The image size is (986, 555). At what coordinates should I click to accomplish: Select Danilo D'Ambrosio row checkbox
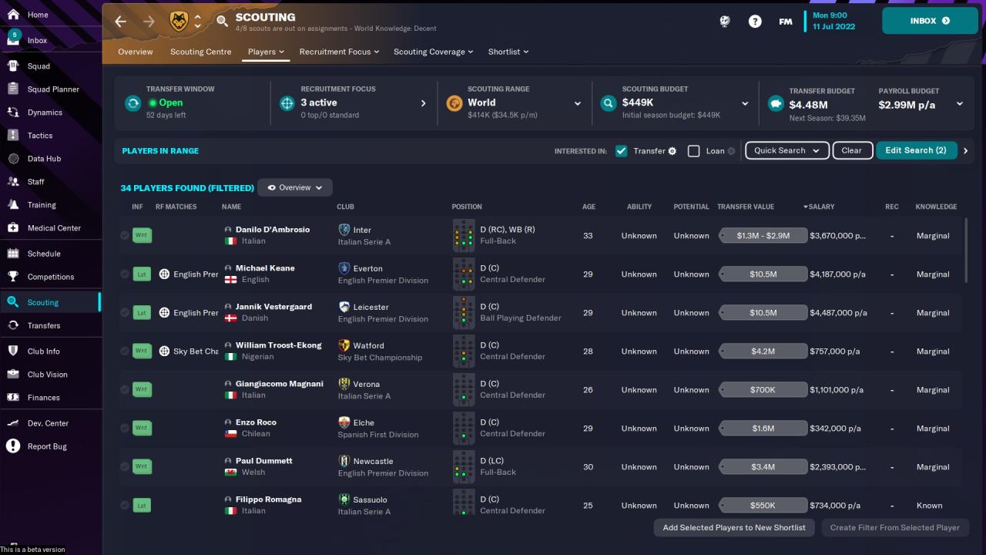point(125,236)
